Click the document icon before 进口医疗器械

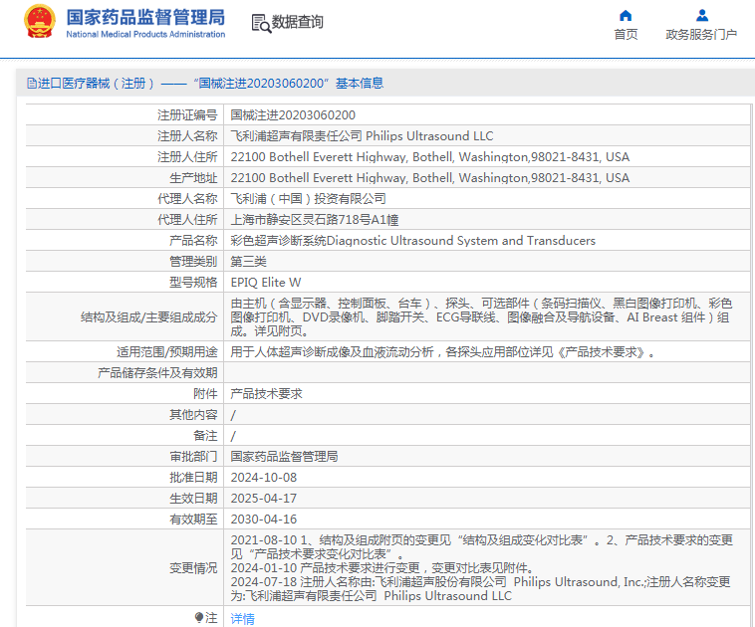32,84
